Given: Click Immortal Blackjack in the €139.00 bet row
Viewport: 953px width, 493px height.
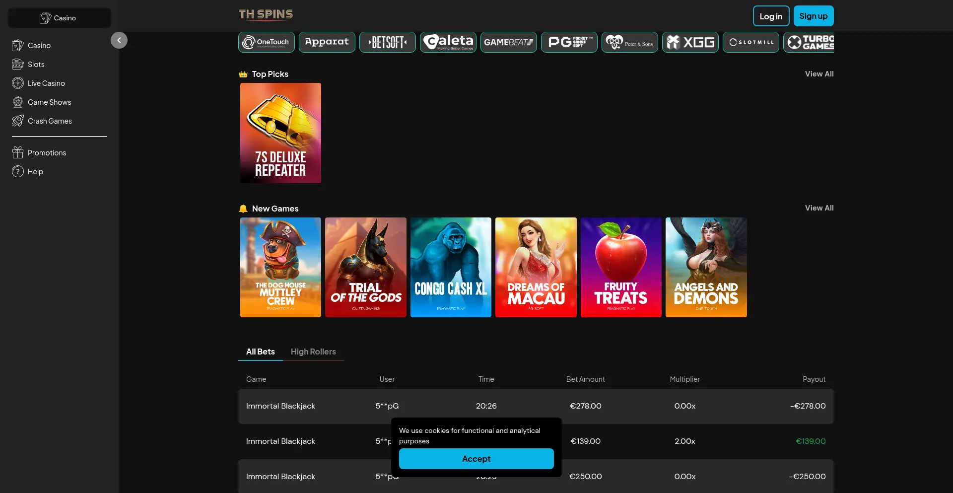Looking at the screenshot, I should [x=280, y=441].
